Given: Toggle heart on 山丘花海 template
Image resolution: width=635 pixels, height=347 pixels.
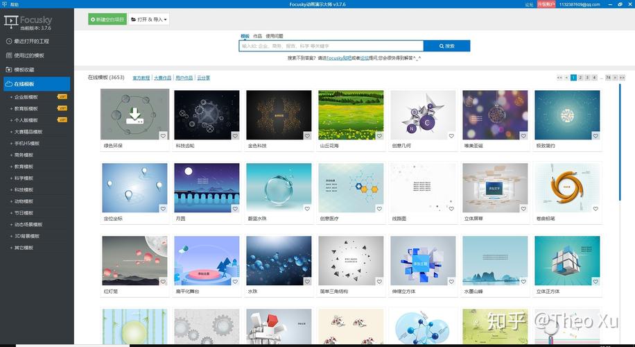Looking at the screenshot, I should (x=379, y=136).
